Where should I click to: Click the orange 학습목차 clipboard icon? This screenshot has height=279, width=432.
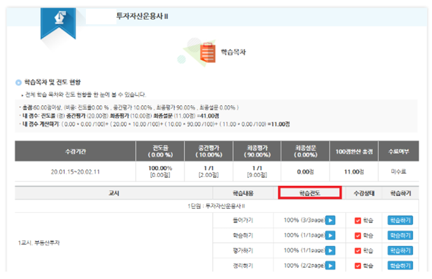(207, 49)
